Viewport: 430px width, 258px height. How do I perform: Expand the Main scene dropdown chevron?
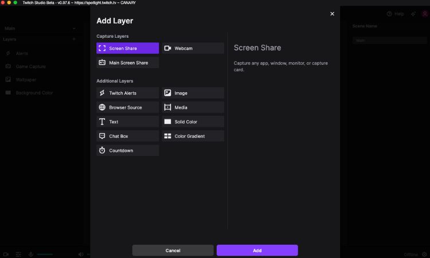tap(74, 28)
